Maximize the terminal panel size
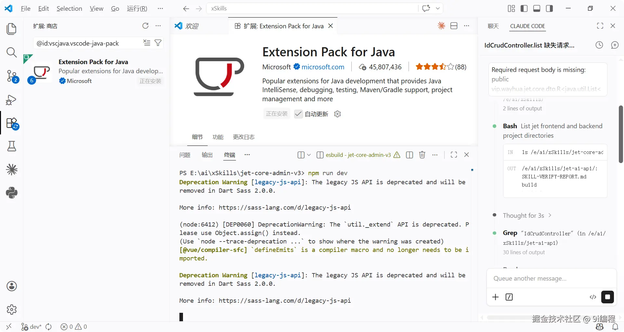This screenshot has height=332, width=624. coord(454,155)
